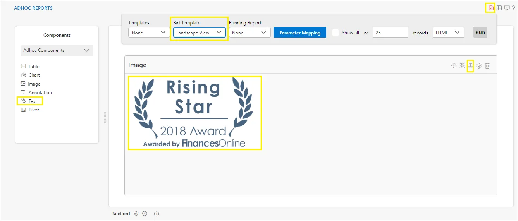Add a new section with plus icon

(157, 214)
